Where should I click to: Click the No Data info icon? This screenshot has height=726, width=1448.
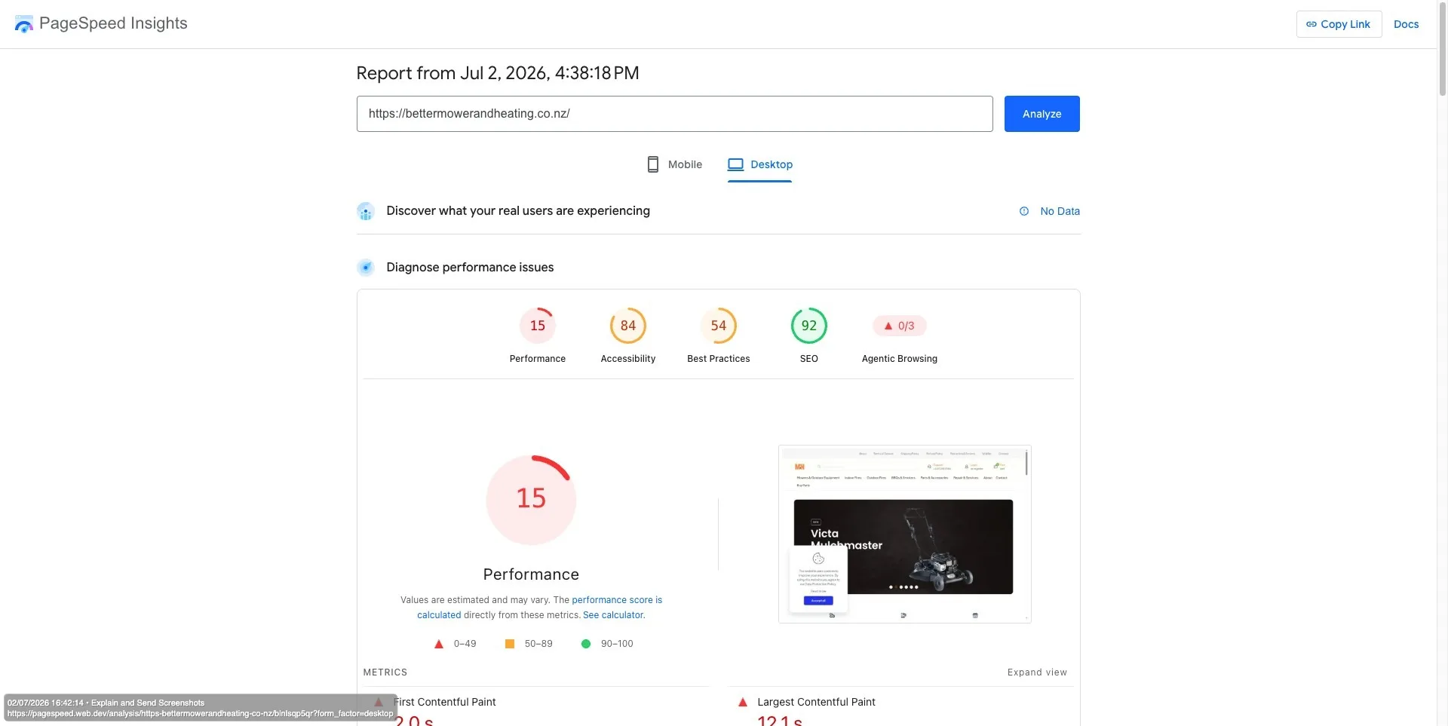1024,211
